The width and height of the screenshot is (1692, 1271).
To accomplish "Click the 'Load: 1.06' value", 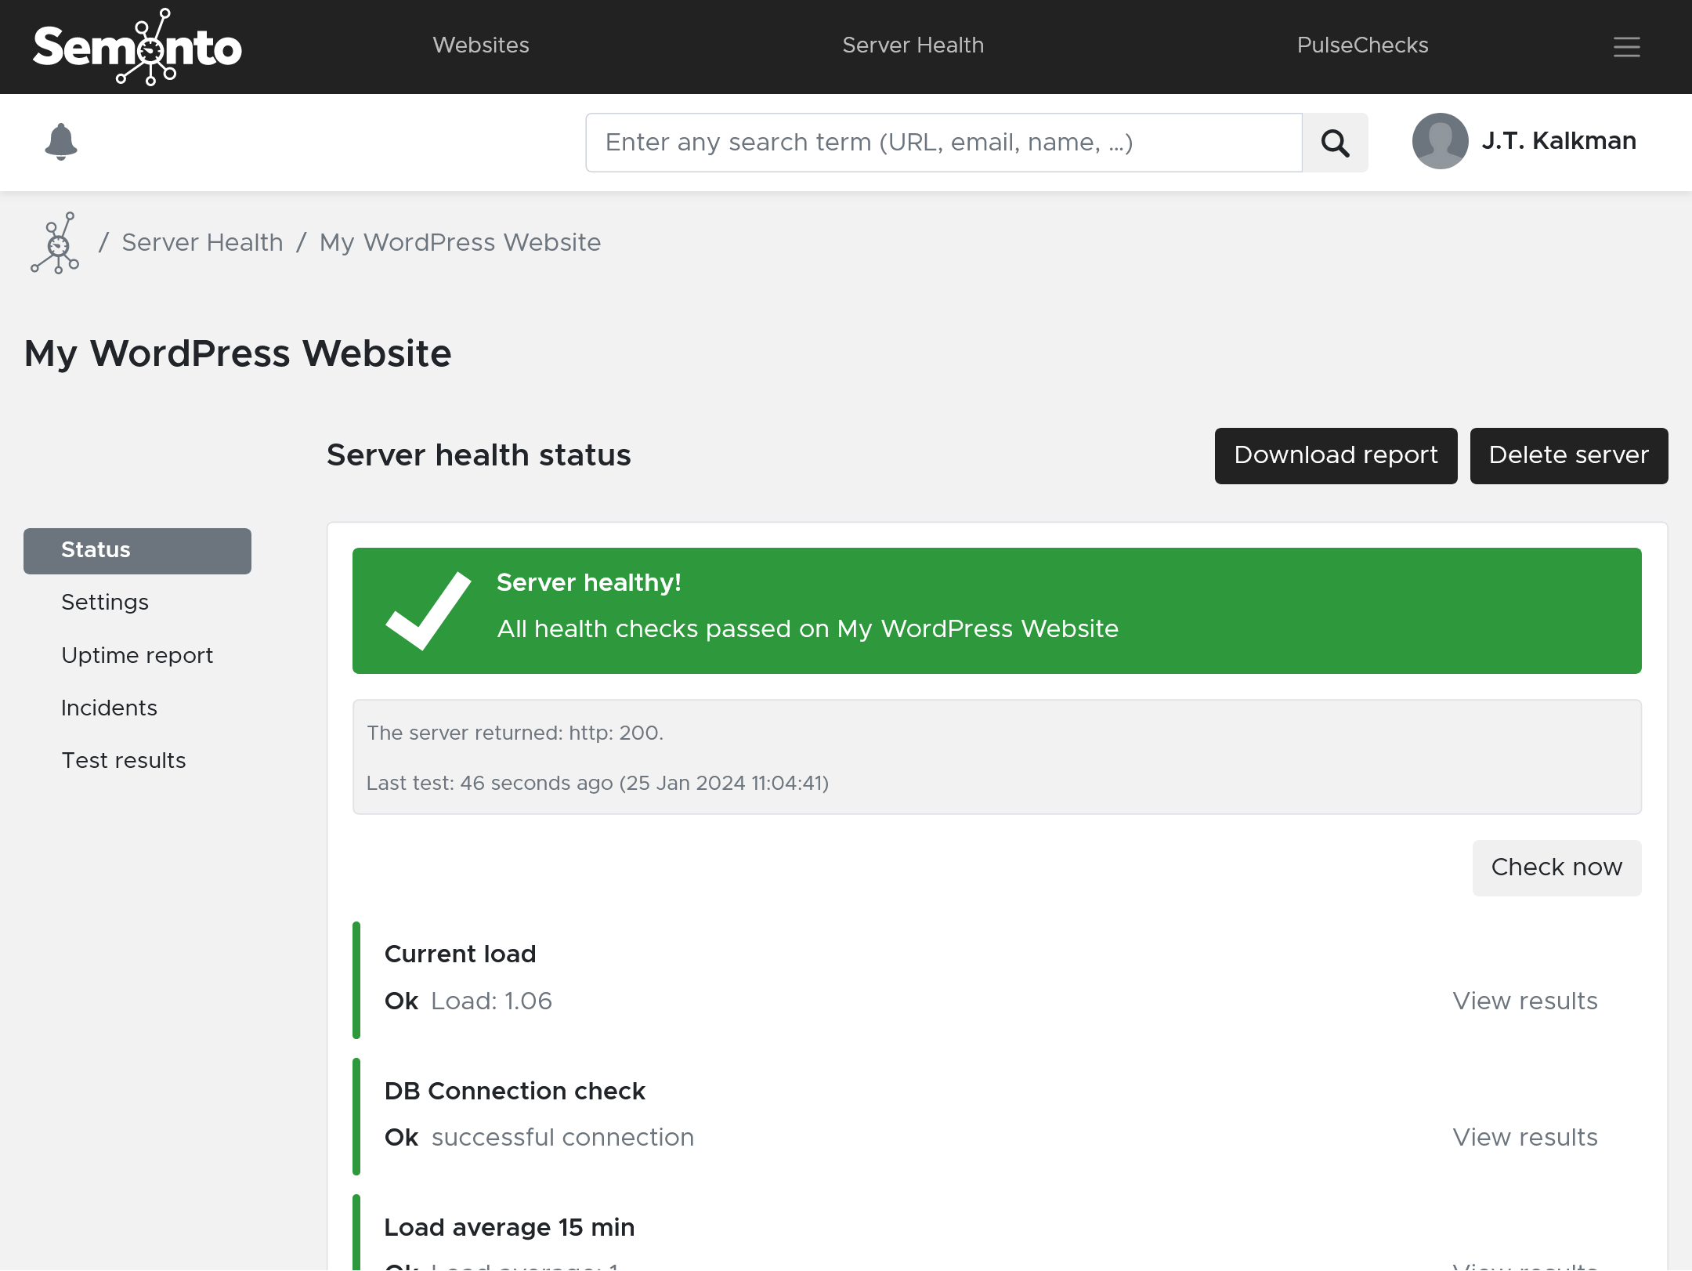I will click(492, 1001).
